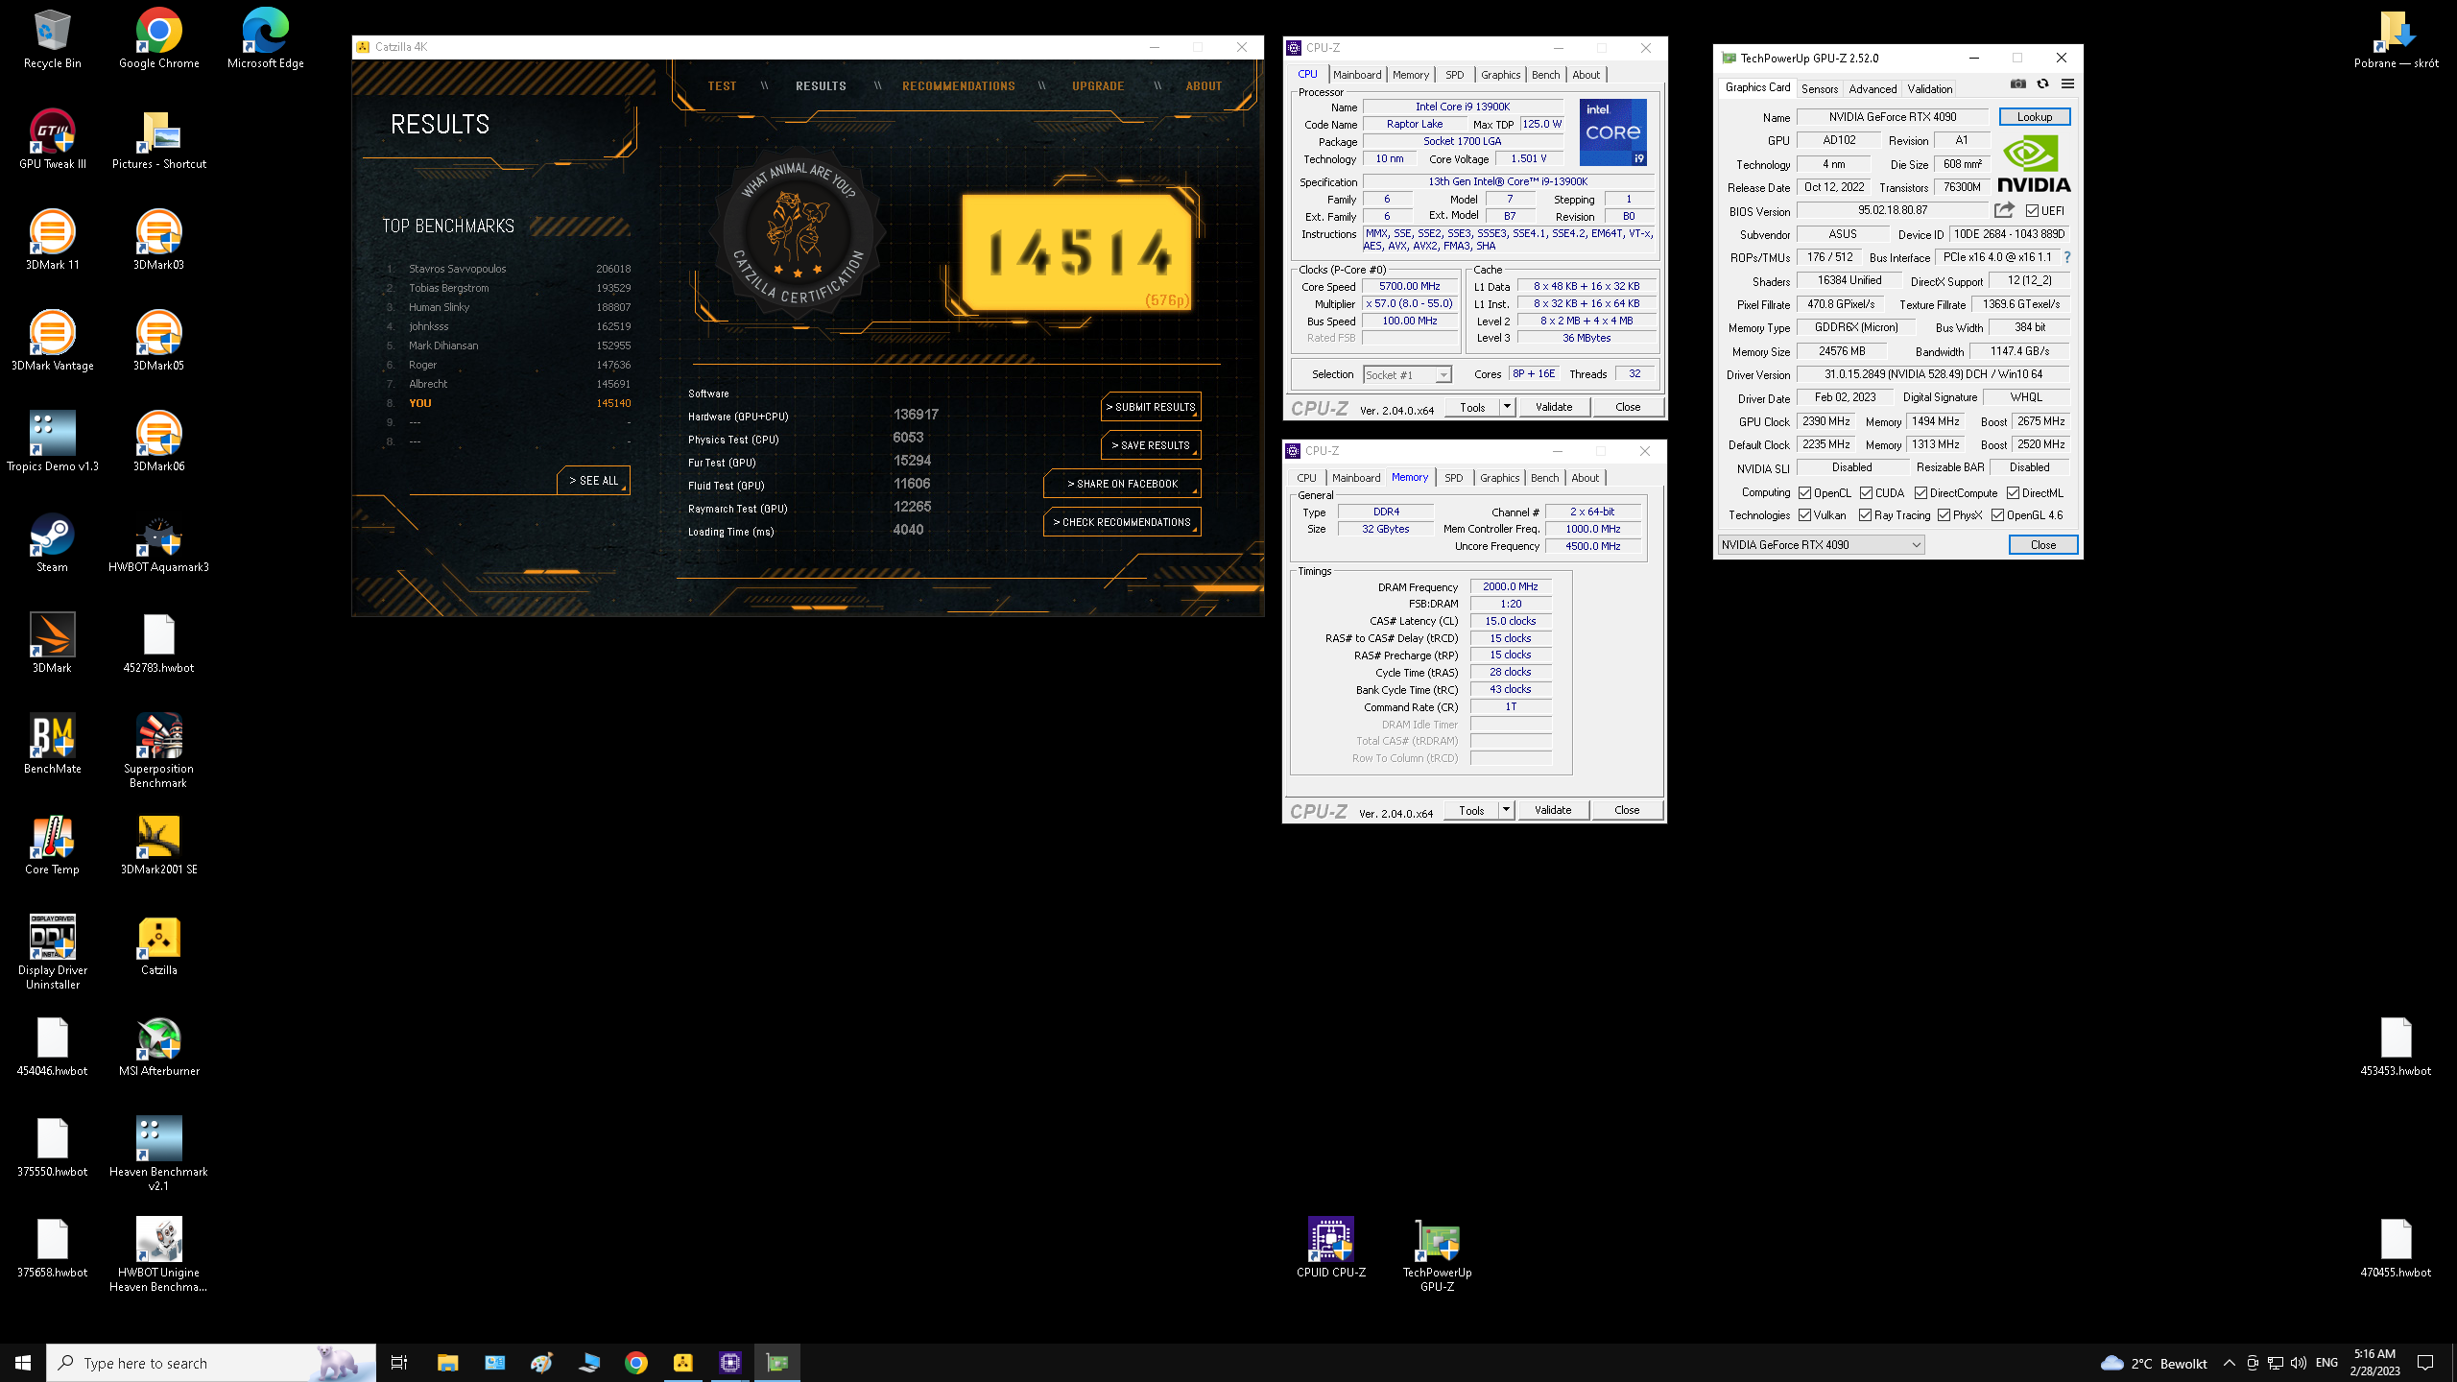Select MSI Afterburner desktop icon
Viewport: 2457px width, 1382px height.
[x=158, y=1047]
